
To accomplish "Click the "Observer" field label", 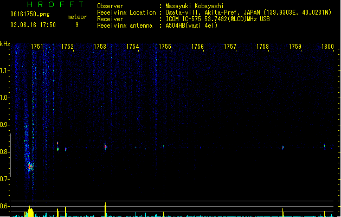I will 110,6.
